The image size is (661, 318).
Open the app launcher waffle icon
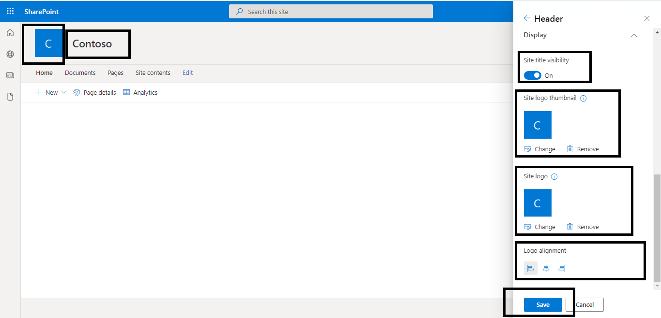10,11
